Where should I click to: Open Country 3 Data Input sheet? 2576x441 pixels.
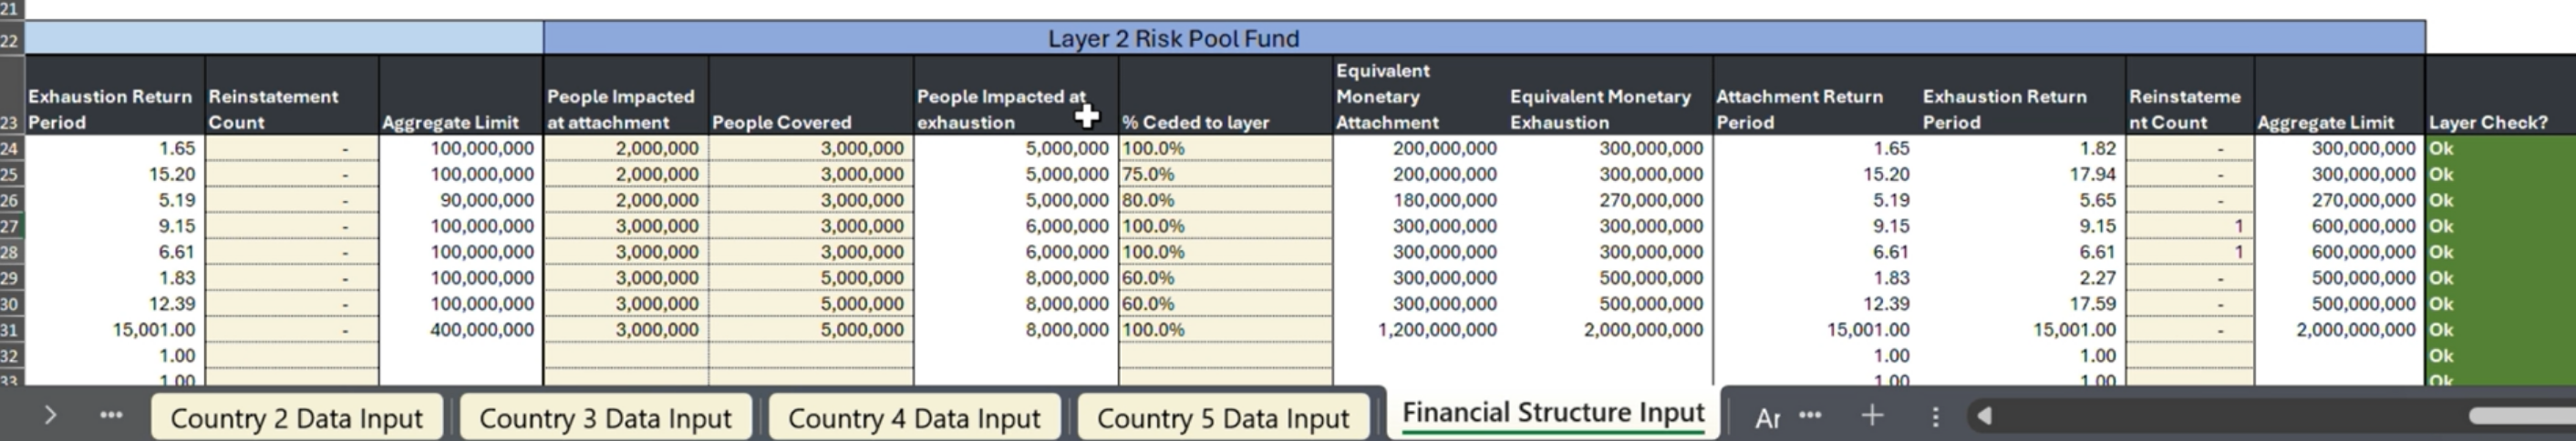[x=605, y=418]
